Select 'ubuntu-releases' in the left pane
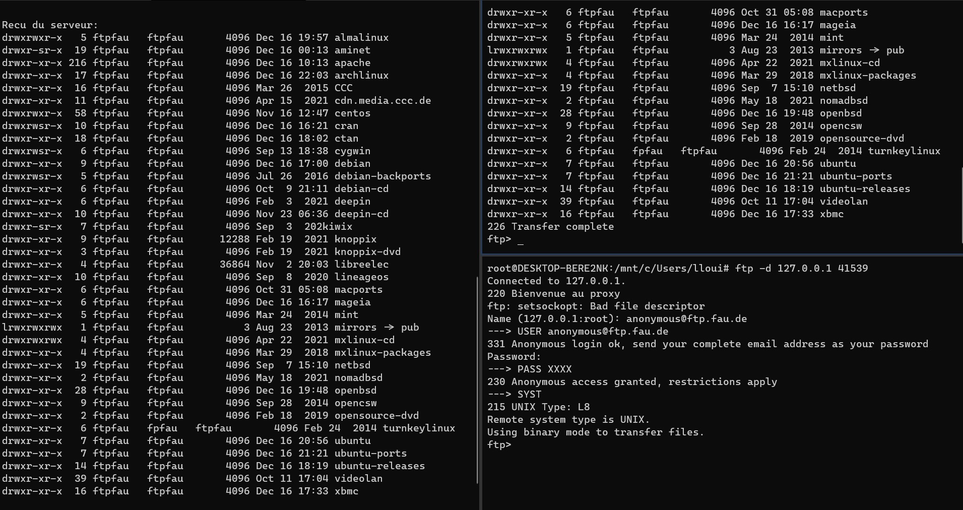Image resolution: width=963 pixels, height=510 pixels. (x=379, y=466)
